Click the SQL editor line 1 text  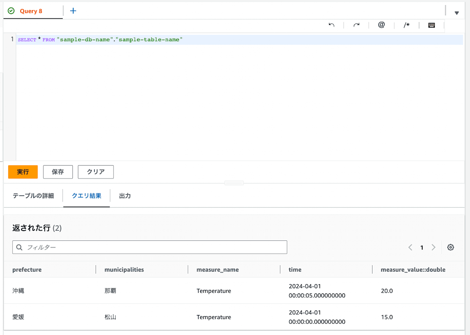click(100, 40)
